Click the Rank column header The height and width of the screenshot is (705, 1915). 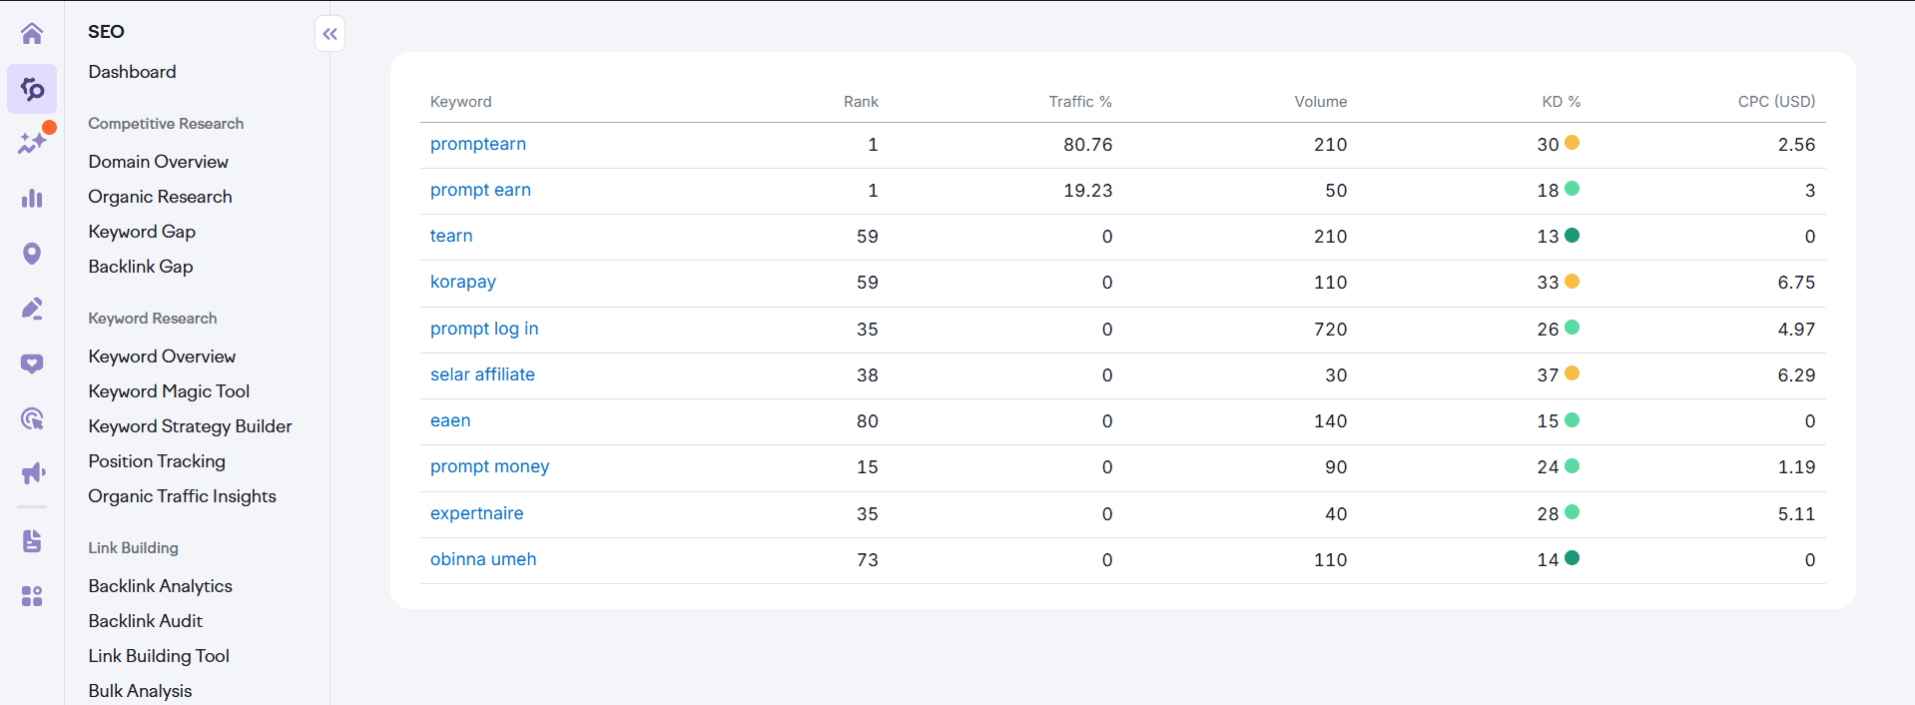(x=861, y=102)
